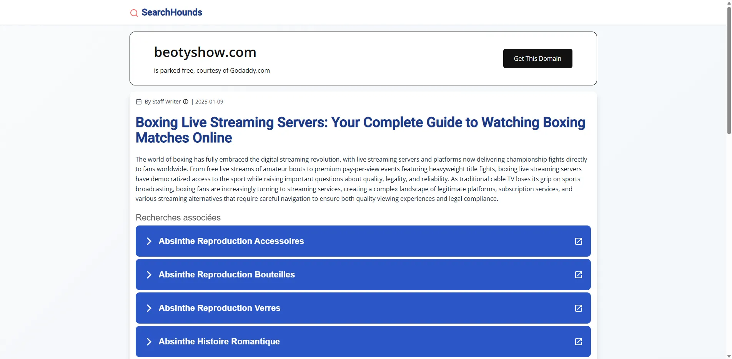Expand chevron on Absinthe Histoire Romantique

149,342
